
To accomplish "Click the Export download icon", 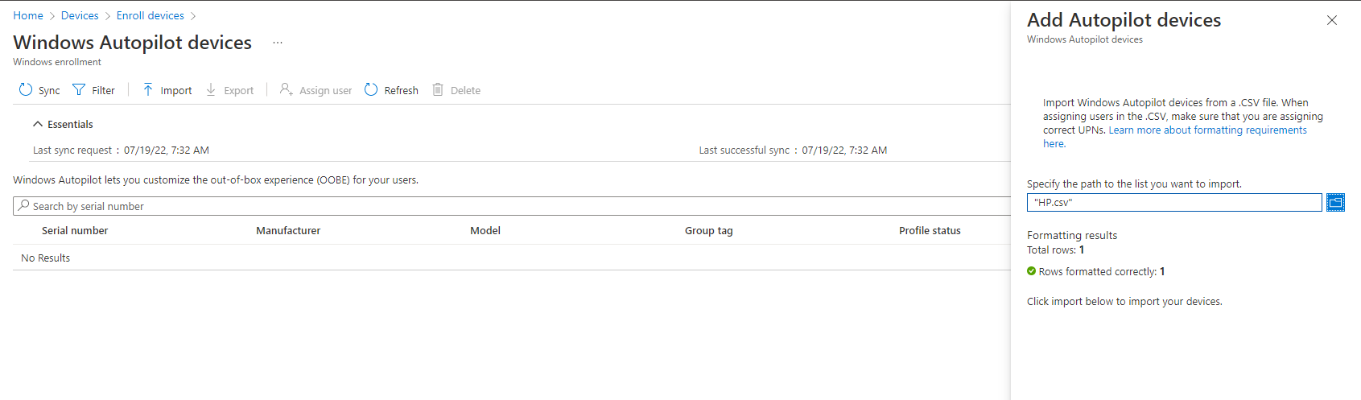I will 211,90.
